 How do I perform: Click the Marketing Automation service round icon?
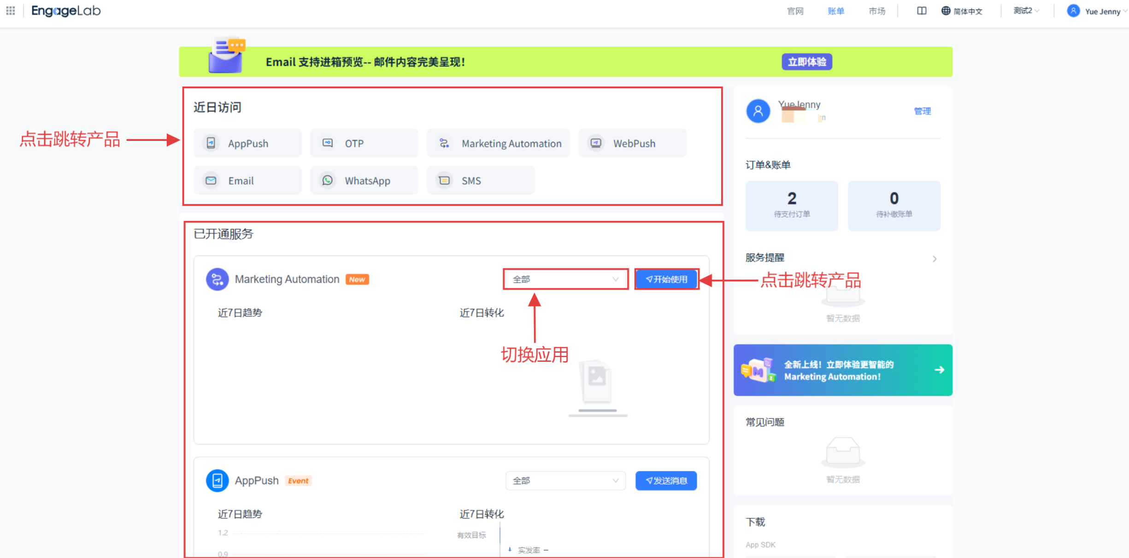tap(217, 279)
